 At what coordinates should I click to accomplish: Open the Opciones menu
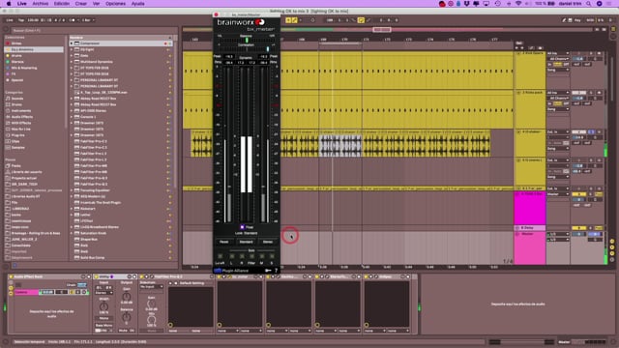(x=115, y=4)
